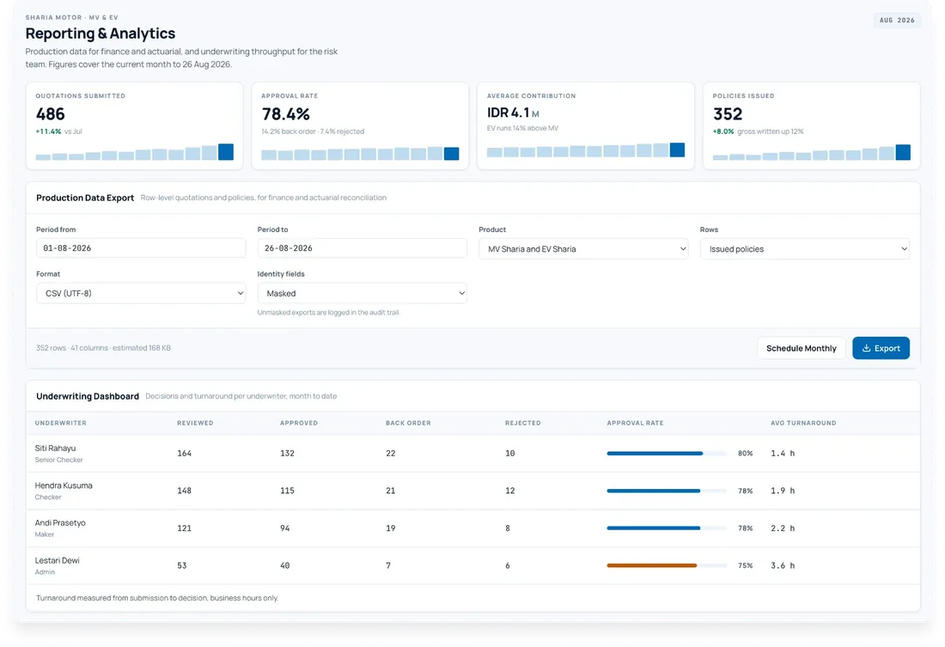
Task: Click the Schedule Monthly button
Action: 801,348
